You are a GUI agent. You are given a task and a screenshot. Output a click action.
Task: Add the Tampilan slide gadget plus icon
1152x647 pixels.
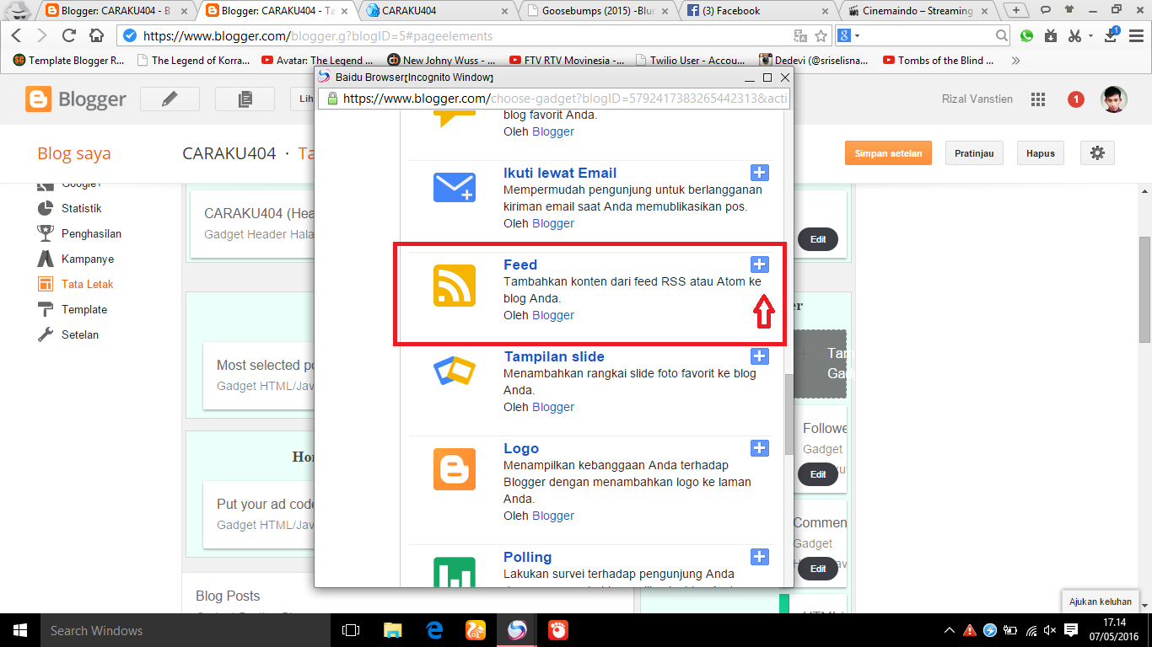pos(759,356)
